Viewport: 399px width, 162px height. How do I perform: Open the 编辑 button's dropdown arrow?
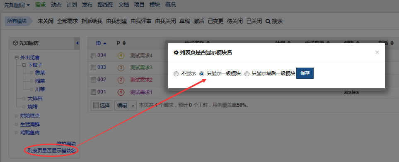(x=133, y=106)
